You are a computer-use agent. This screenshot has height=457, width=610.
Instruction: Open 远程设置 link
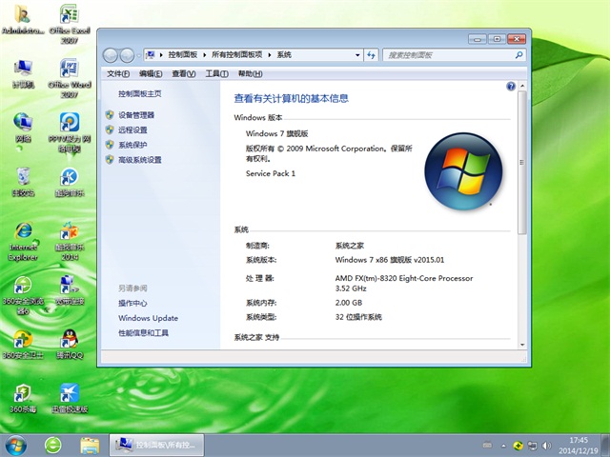click(x=132, y=129)
